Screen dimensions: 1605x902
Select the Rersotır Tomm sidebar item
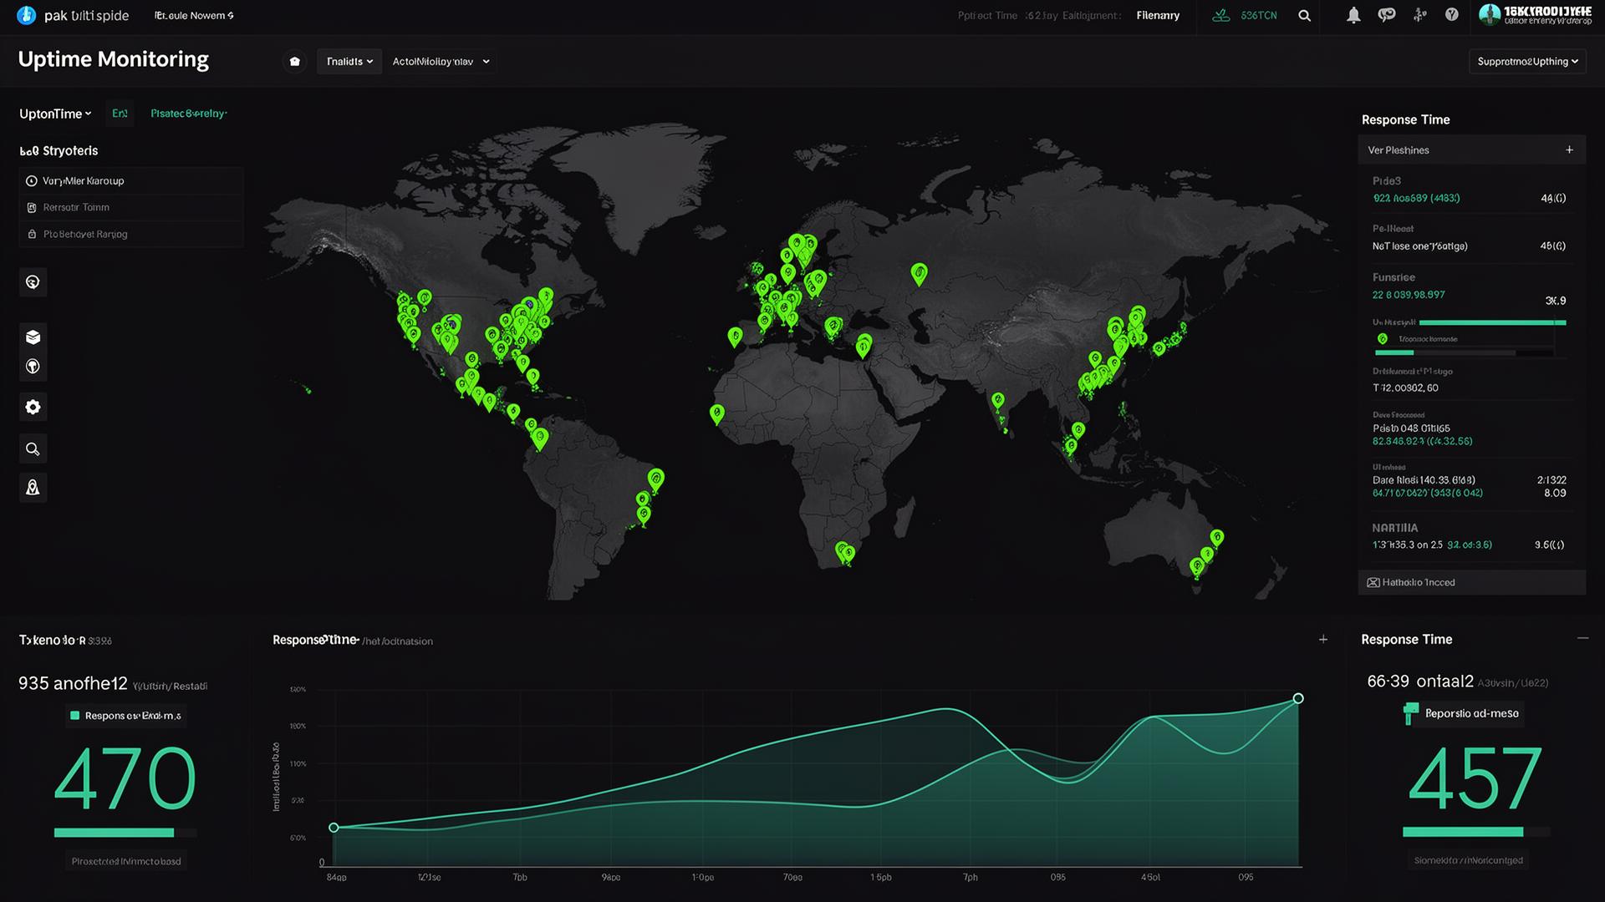point(76,207)
